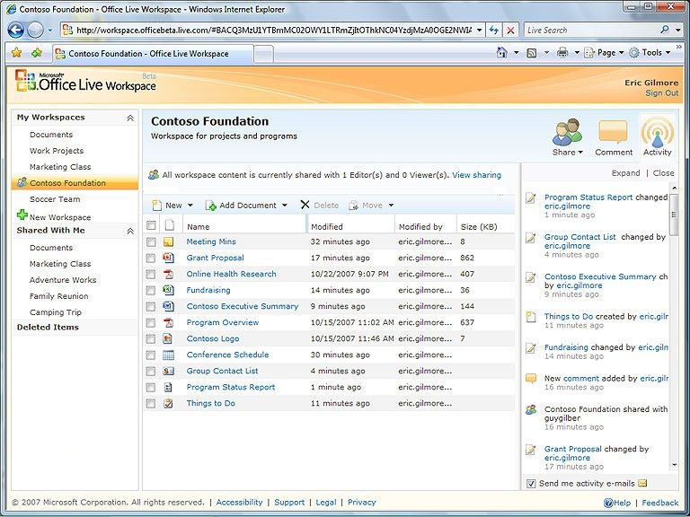The image size is (690, 517).
Task: Click the browser Back arrow button
Action: click(16, 30)
